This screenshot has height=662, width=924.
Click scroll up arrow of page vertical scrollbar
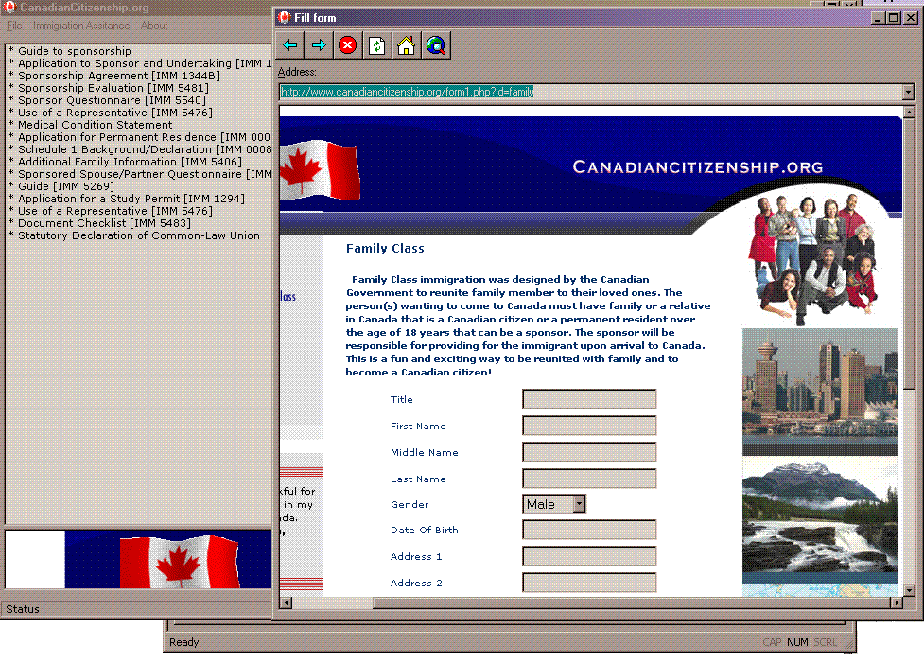tap(909, 112)
